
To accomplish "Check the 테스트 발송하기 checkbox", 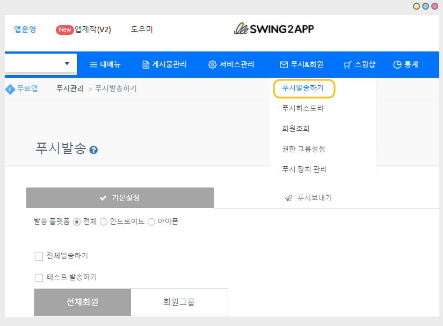I will pyautogui.click(x=39, y=278).
